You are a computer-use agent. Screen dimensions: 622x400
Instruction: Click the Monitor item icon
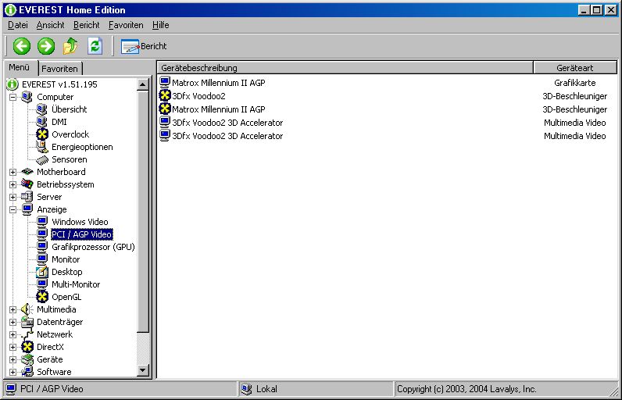coord(42,259)
